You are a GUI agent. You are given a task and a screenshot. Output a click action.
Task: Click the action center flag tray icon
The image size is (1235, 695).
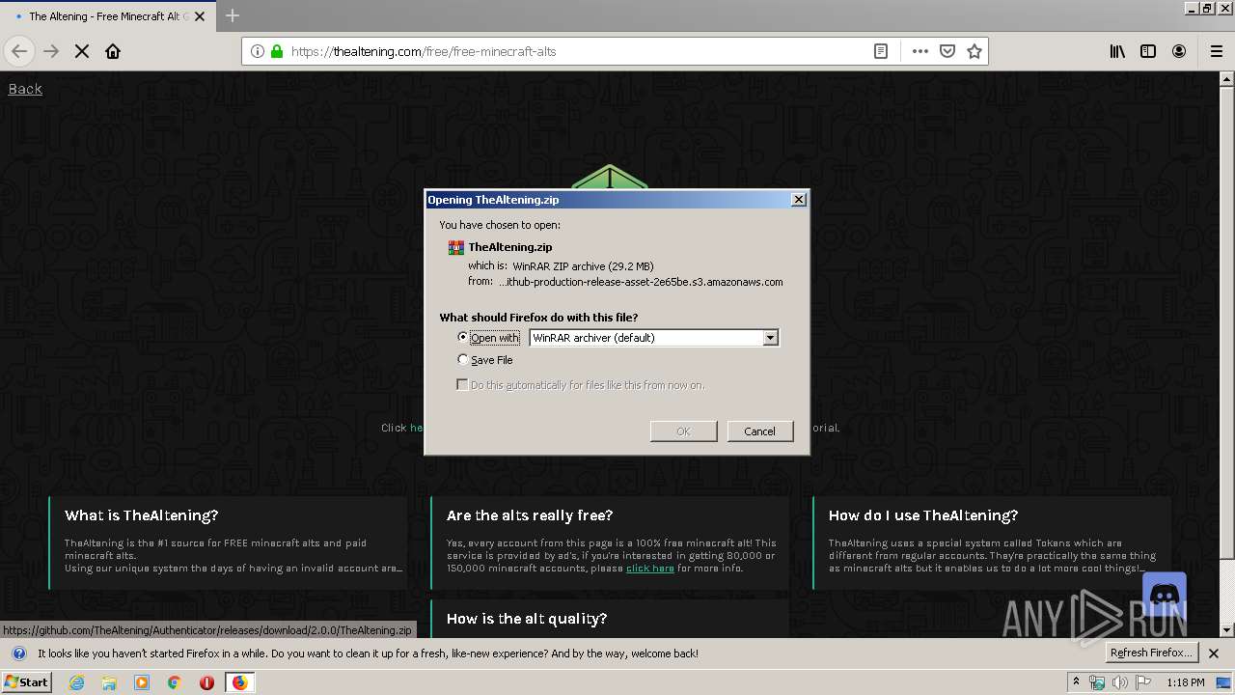pyautogui.click(x=1143, y=682)
